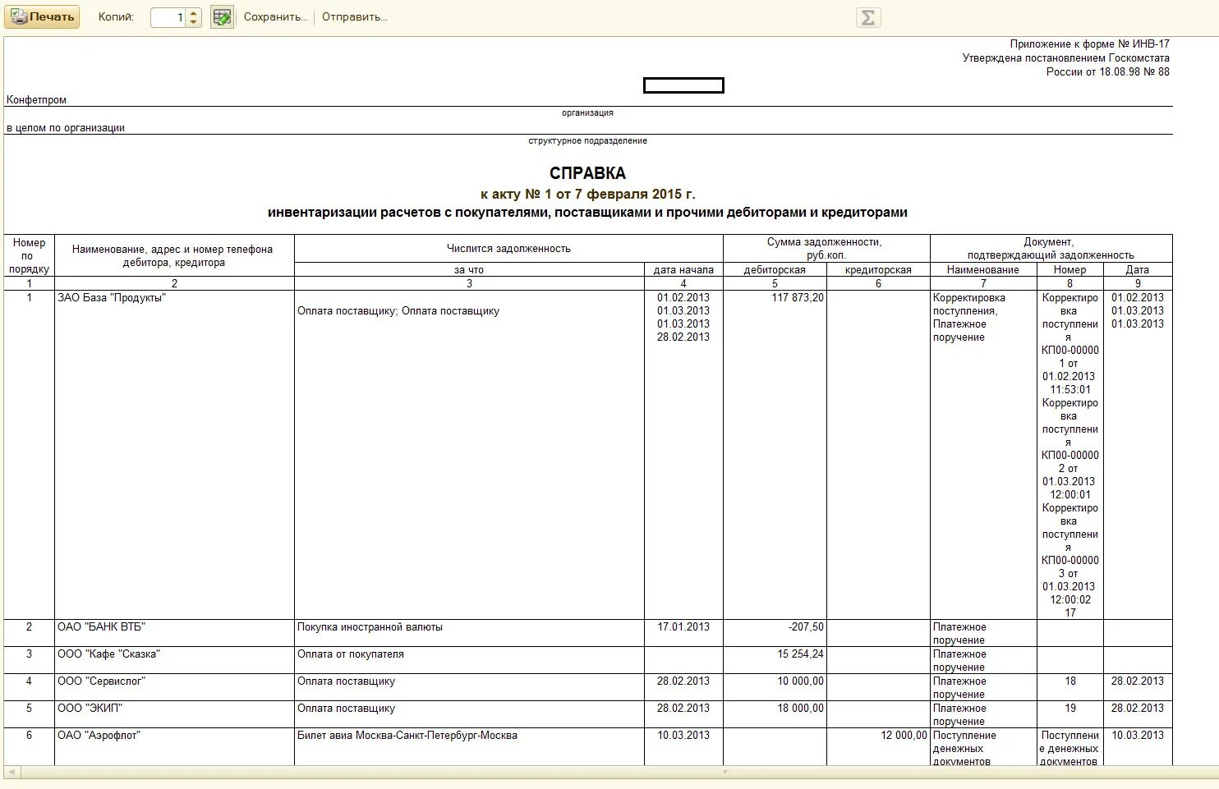This screenshot has width=1219, height=789.
Task: Select cell ООО "Кафе "Сказка"
Action: (174, 660)
